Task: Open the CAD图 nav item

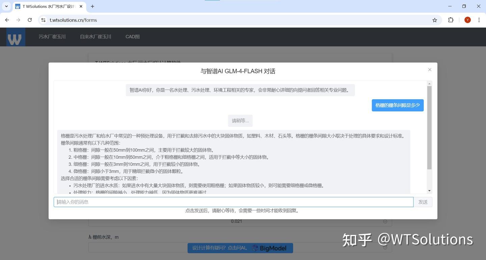Action: (133, 36)
